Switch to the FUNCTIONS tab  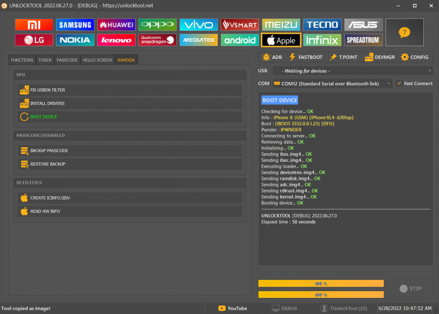click(22, 60)
